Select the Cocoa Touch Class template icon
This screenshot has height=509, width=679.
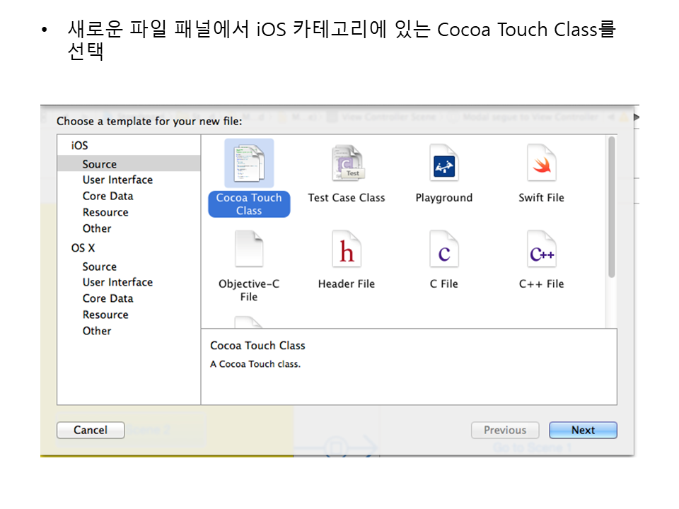[x=249, y=165]
